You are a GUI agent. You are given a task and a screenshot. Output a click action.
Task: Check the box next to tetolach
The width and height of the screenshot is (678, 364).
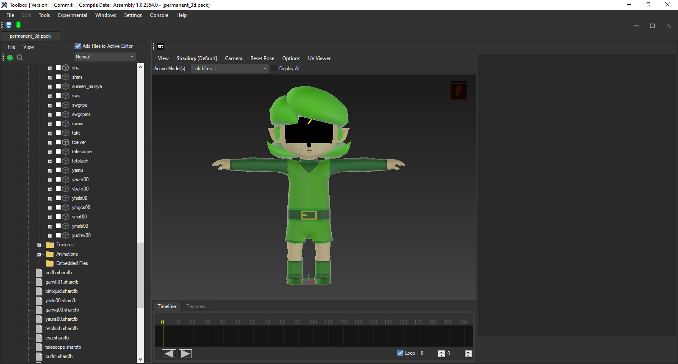pyautogui.click(x=58, y=161)
